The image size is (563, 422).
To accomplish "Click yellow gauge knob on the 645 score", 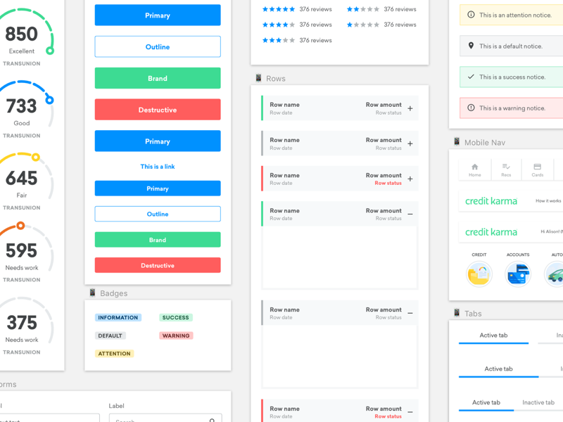I will (x=36, y=157).
